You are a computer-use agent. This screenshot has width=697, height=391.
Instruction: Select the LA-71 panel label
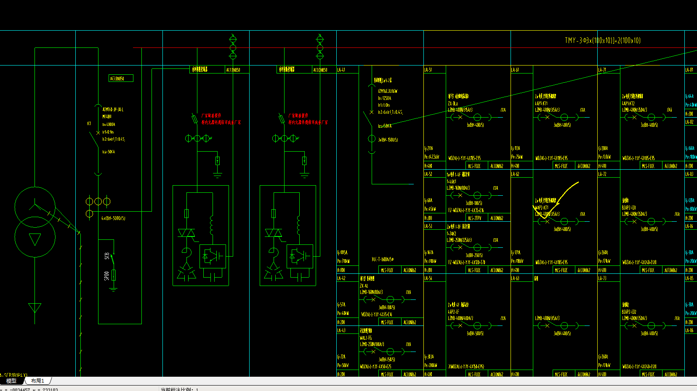coord(602,70)
